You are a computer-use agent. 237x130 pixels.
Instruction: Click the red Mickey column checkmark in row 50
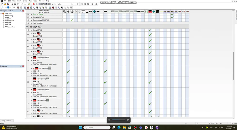click(150, 82)
